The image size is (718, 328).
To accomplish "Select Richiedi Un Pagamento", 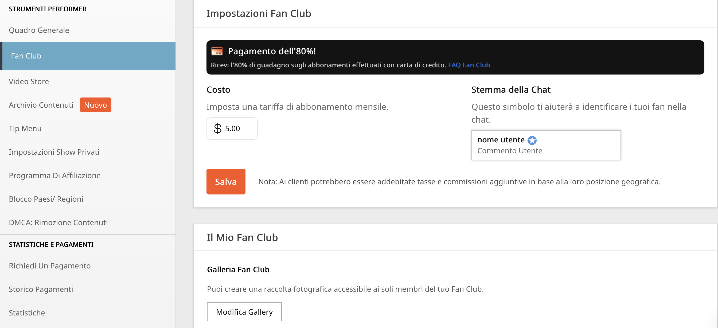I will point(50,266).
